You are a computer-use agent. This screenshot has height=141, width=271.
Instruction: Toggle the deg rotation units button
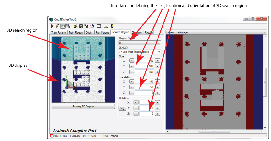pyautogui.click(x=122, y=108)
